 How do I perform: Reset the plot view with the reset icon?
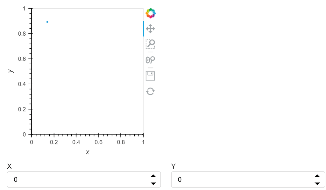[150, 91]
